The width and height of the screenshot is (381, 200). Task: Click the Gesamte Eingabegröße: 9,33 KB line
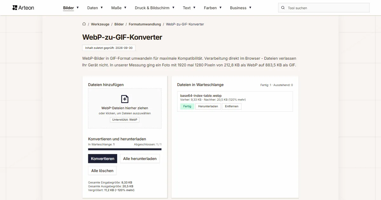click(110, 183)
